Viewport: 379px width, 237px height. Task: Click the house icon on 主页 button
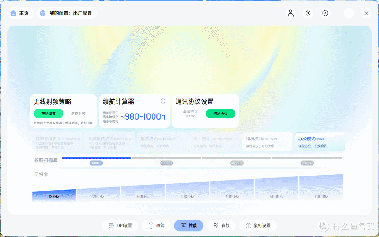click(14, 13)
